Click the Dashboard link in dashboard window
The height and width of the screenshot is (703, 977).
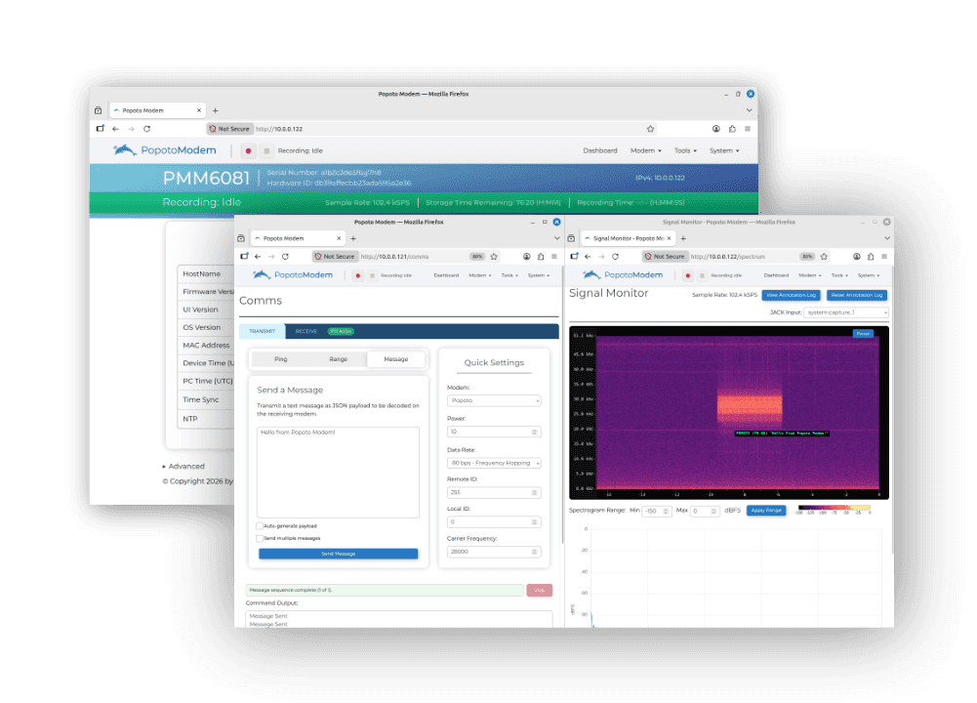point(600,150)
